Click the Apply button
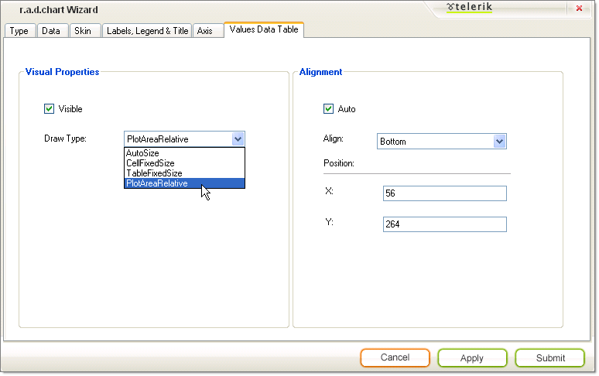Viewport: 599px width, 376px height. tap(472, 357)
